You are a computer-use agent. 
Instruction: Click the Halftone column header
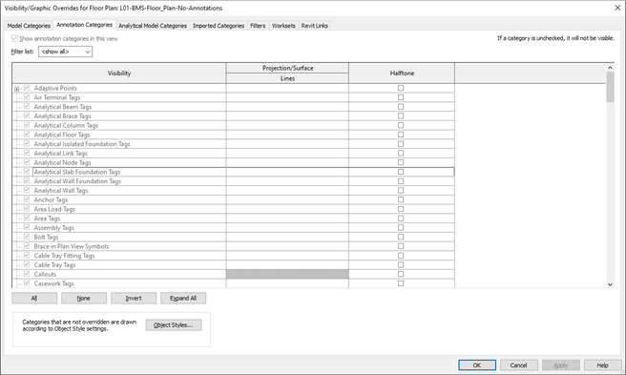pyautogui.click(x=402, y=73)
